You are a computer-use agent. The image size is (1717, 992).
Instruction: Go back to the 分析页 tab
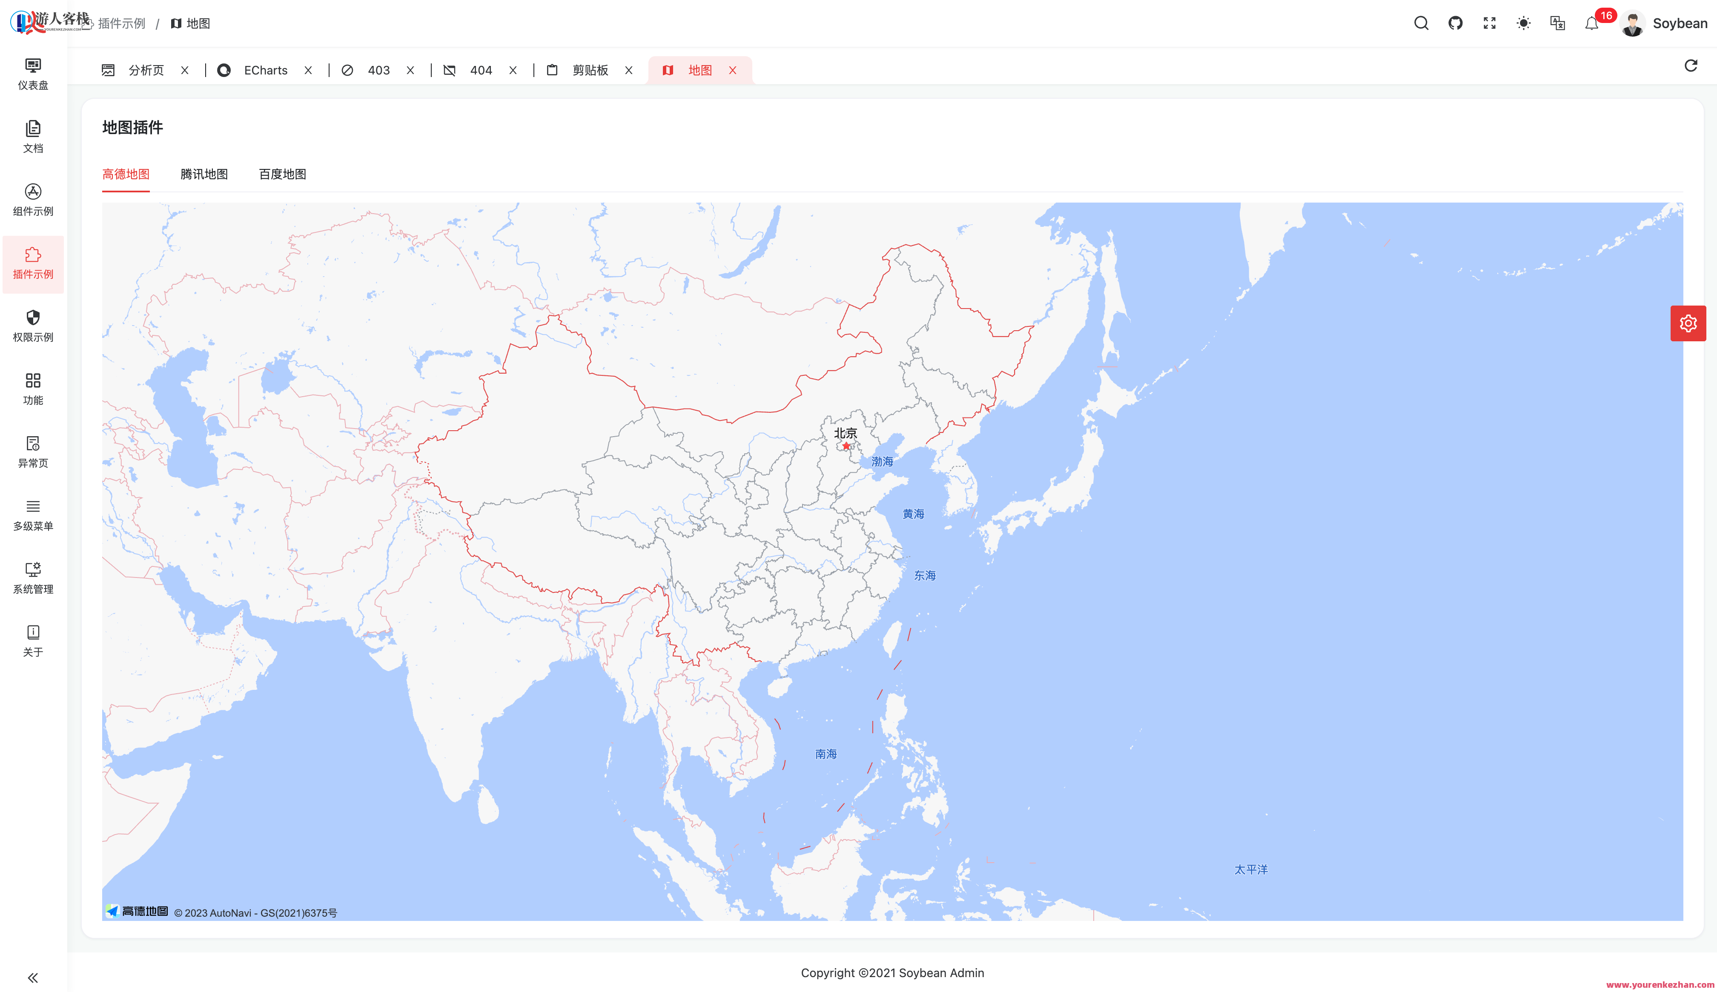[146, 69]
